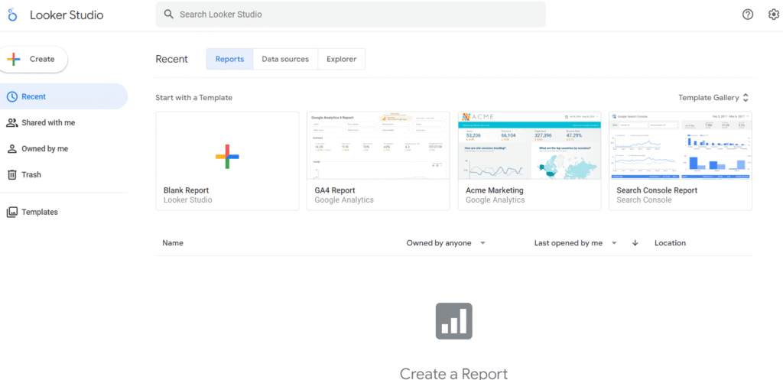Select Shared with me in the sidebar
The width and height of the screenshot is (783, 380).
coord(64,123)
